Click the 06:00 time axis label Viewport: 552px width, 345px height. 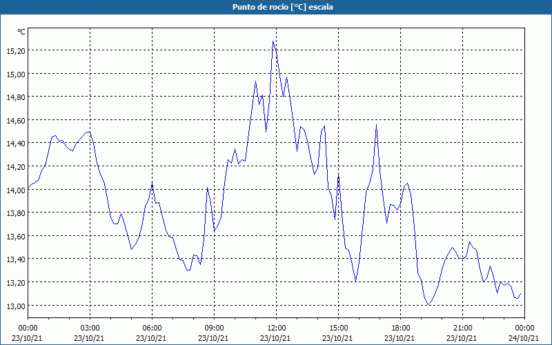pyautogui.click(x=152, y=328)
